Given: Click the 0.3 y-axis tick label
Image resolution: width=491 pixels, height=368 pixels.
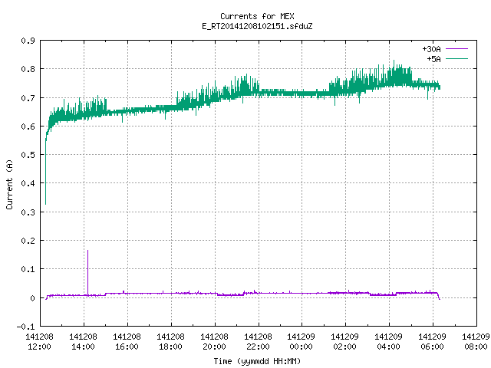Looking at the screenshot, I should [28, 212].
